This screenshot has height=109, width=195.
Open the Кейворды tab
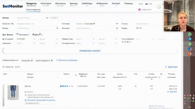tap(87, 4)
